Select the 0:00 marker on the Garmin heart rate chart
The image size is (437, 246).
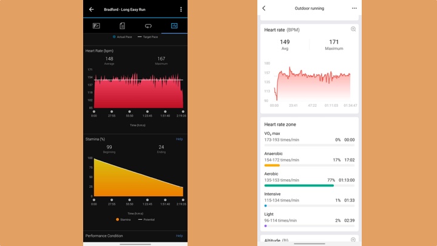tap(94, 112)
